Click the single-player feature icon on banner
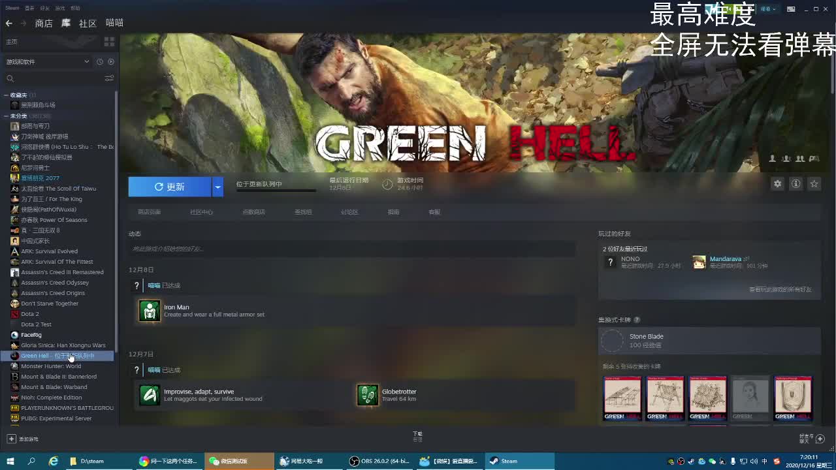 (773, 159)
